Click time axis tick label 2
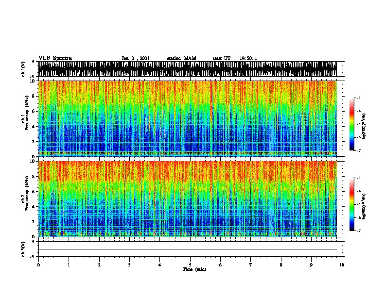 click(99, 265)
